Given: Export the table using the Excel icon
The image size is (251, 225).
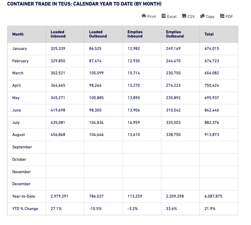Looking at the screenshot, I should pyautogui.click(x=164, y=16).
